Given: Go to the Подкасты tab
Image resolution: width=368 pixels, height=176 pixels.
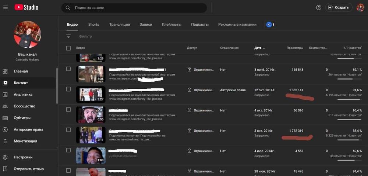Looking at the screenshot, I should [x=200, y=25].
